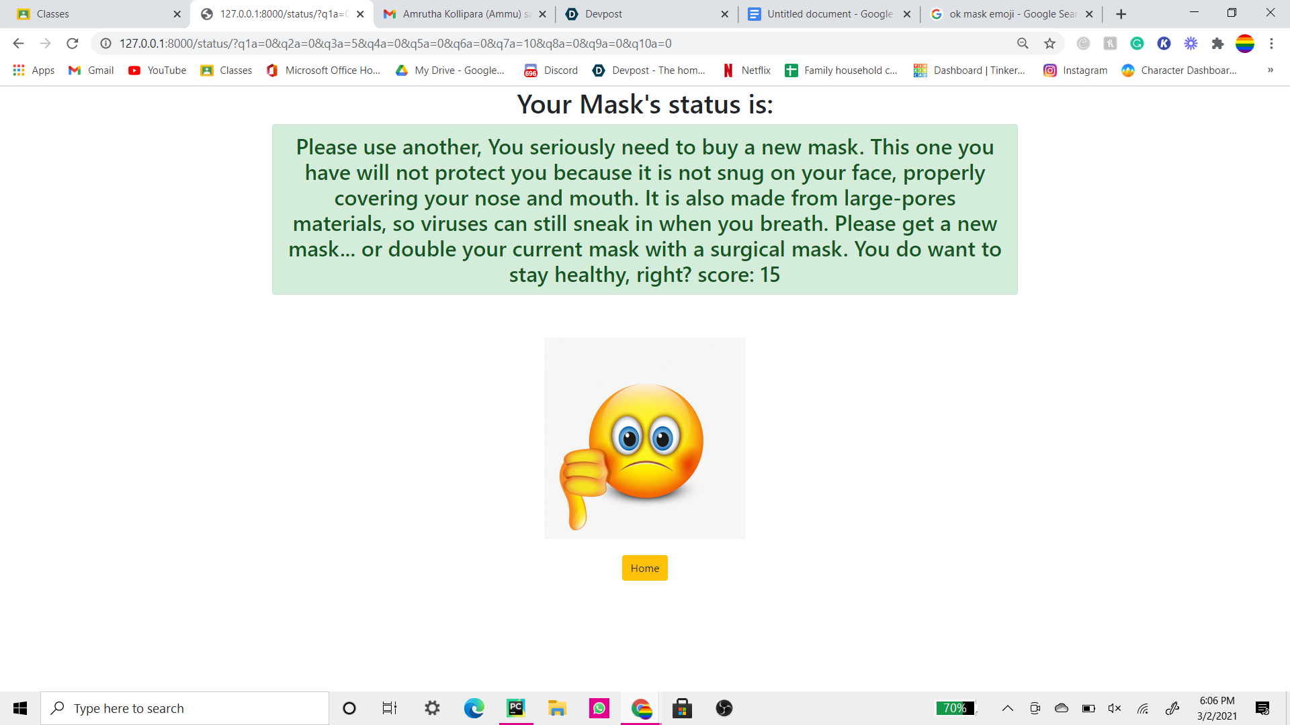The width and height of the screenshot is (1290, 725).
Task: Click the Windows taskbar search box
Action: [x=185, y=708]
